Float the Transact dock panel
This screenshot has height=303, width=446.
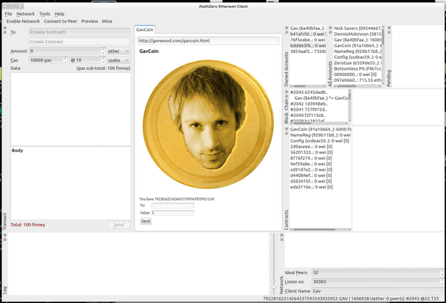[x=5, y=32]
